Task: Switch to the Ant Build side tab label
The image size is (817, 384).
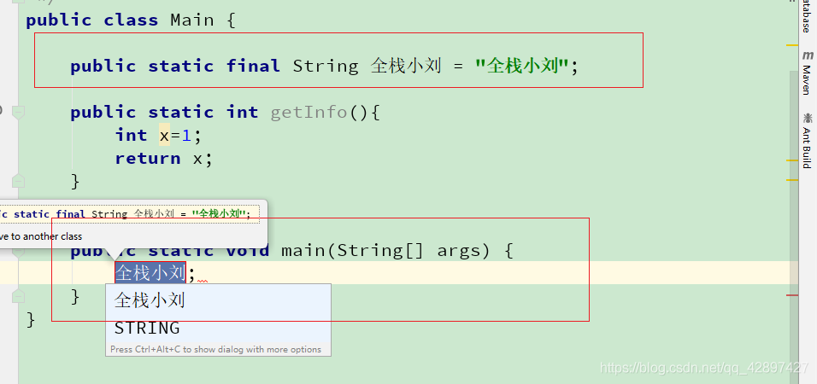Action: pos(807,148)
